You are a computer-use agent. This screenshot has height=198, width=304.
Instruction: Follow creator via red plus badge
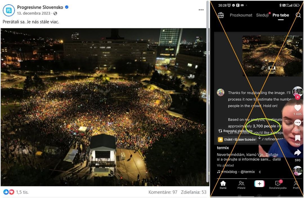click(298, 97)
